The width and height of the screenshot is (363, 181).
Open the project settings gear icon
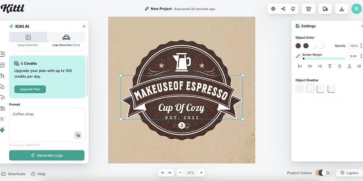[273, 9]
